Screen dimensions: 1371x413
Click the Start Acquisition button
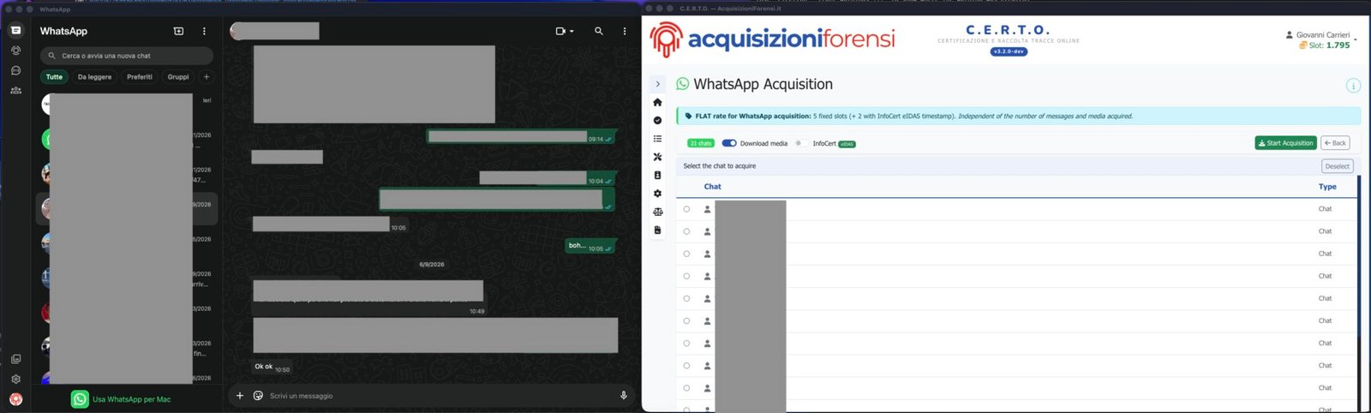click(x=1285, y=143)
